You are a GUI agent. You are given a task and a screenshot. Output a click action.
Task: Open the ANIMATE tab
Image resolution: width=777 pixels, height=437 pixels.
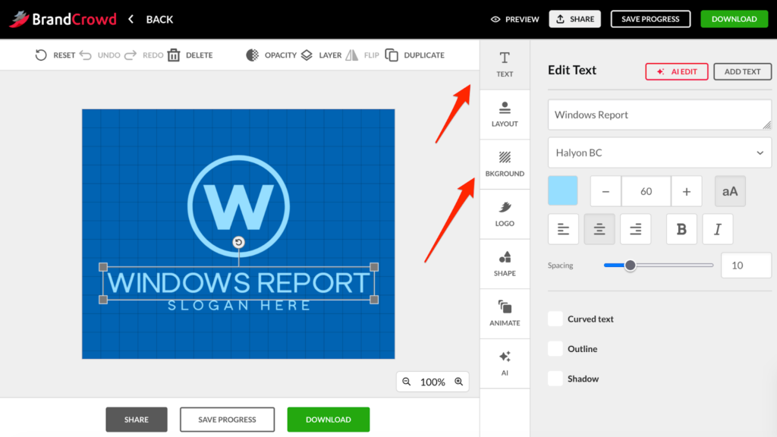click(505, 313)
